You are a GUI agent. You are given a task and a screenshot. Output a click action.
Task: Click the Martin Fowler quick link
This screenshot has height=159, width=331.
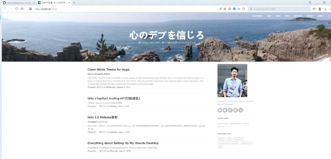pos(223,124)
